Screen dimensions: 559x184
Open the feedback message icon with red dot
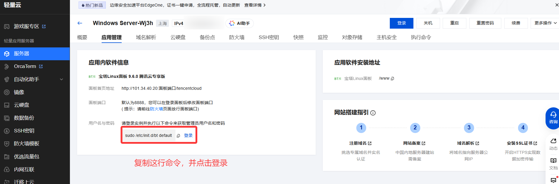[553, 180]
